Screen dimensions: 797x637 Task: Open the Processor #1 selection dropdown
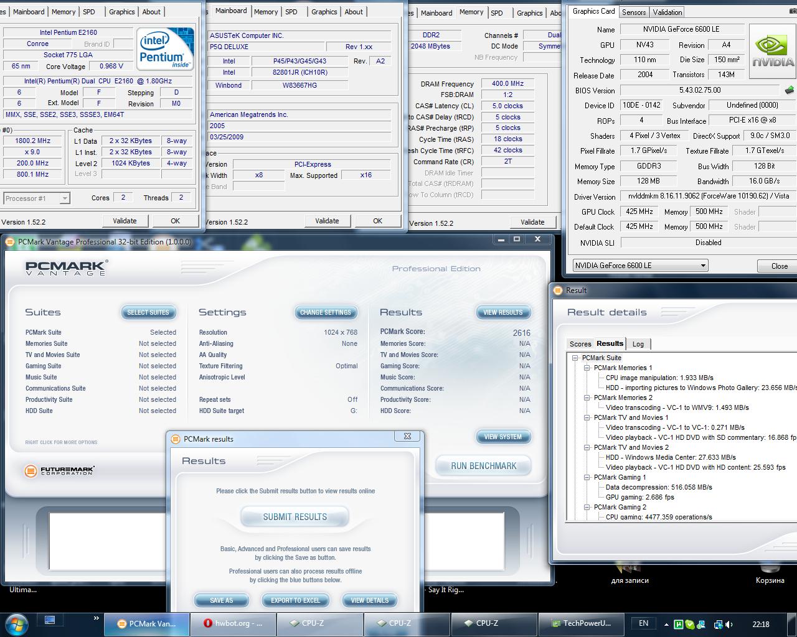coord(37,198)
